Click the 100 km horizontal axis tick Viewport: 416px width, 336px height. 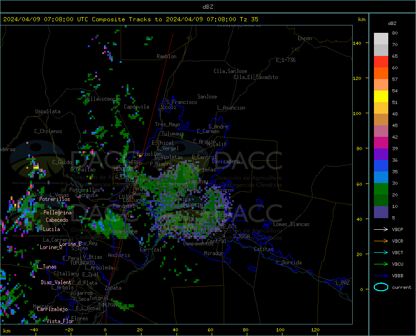click(x=280, y=330)
